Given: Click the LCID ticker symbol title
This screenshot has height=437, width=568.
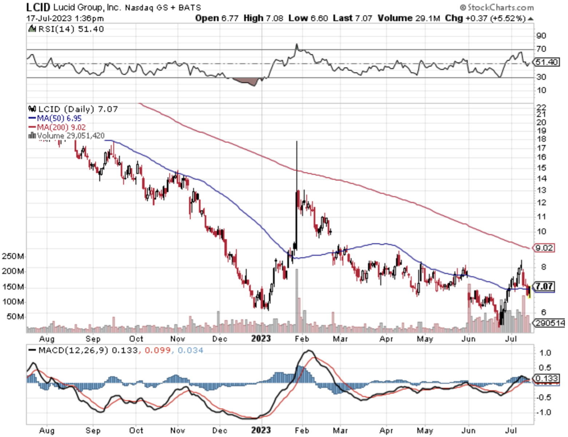Looking at the screenshot, I should (38, 7).
